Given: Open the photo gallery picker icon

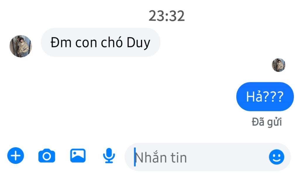Looking at the screenshot, I should point(78,155).
